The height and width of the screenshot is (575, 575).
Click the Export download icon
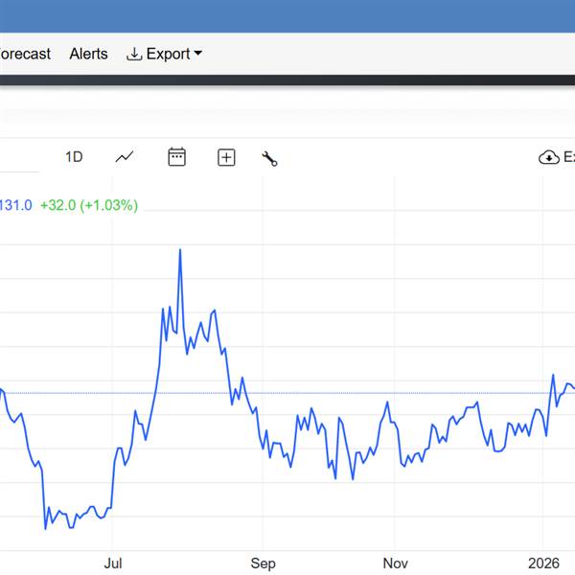coord(134,55)
